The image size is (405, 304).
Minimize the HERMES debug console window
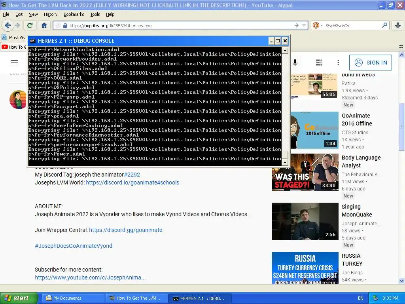click(x=271, y=41)
